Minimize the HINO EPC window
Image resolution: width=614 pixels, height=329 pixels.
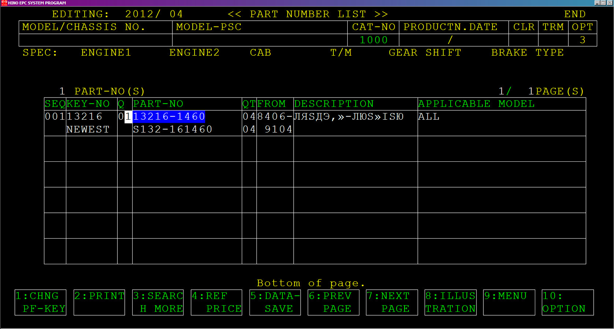pyautogui.click(x=597, y=3)
